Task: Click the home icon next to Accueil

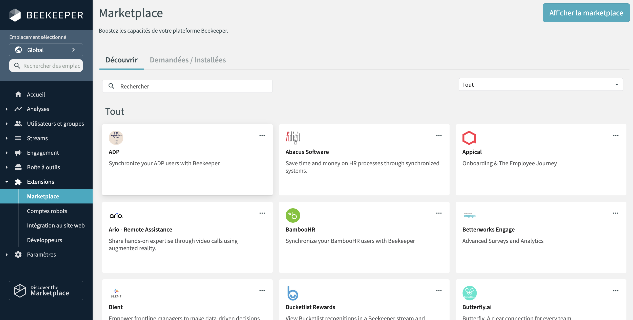Action: pyautogui.click(x=18, y=94)
